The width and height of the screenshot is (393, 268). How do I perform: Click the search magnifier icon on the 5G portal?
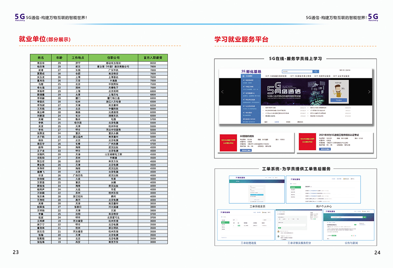click(316, 71)
